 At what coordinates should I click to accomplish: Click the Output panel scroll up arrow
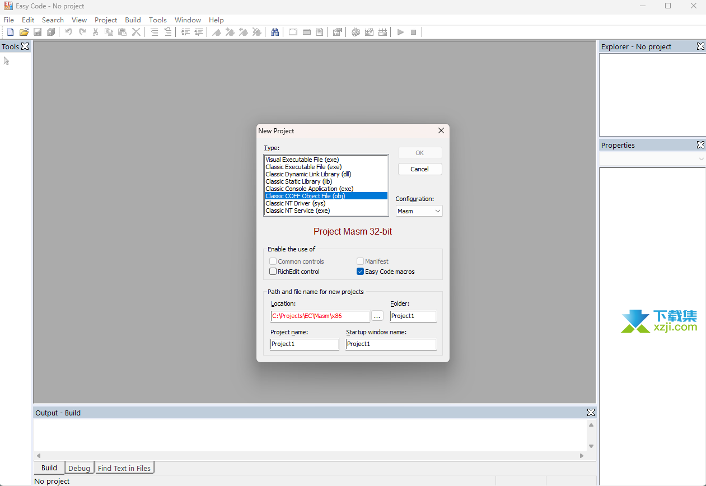click(x=591, y=425)
